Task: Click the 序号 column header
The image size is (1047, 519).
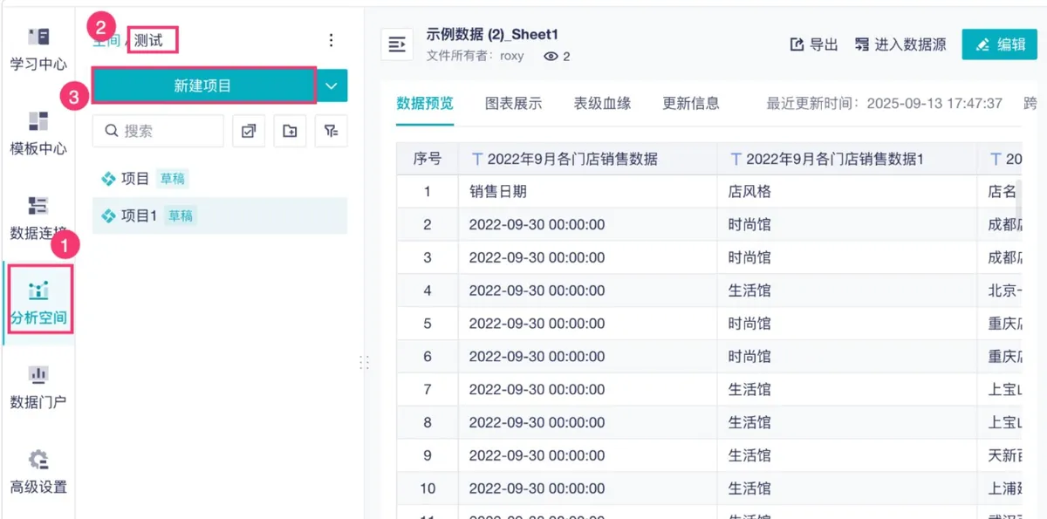Action: point(428,159)
